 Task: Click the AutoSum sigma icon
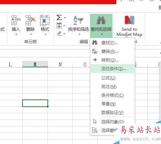pos(59,18)
